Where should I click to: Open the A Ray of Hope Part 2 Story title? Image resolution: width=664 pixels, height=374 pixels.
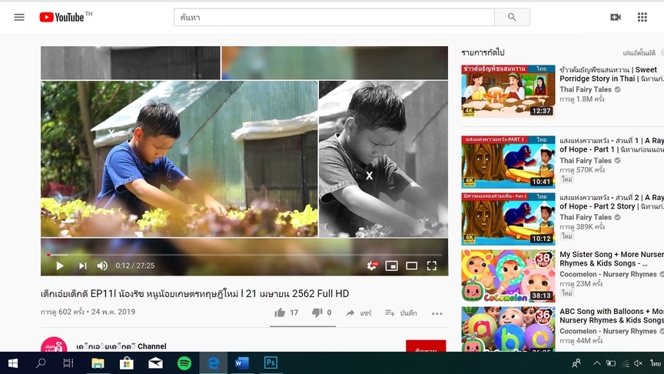pos(612,202)
